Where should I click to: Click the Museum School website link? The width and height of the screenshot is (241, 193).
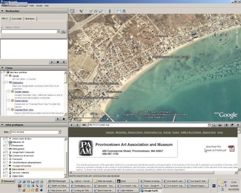pos(134,132)
